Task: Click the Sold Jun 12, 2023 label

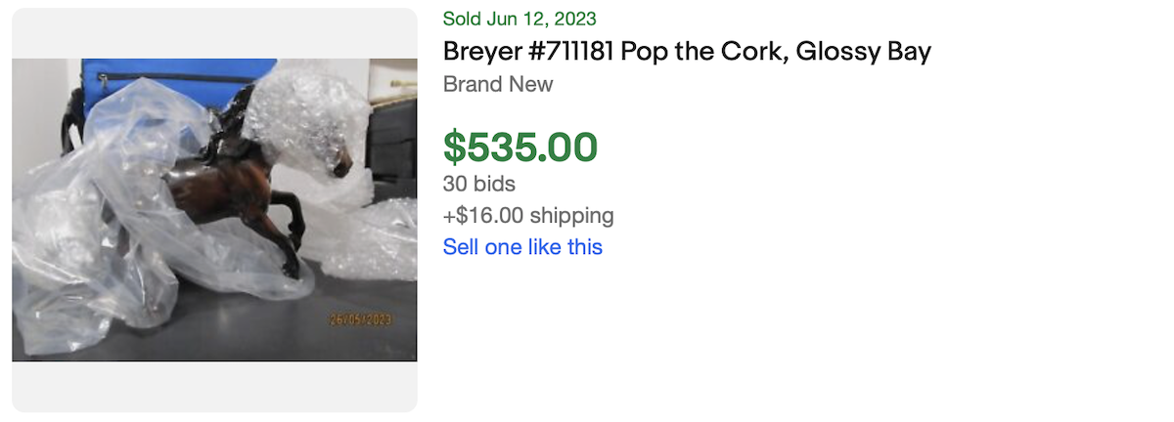Action: 519,19
